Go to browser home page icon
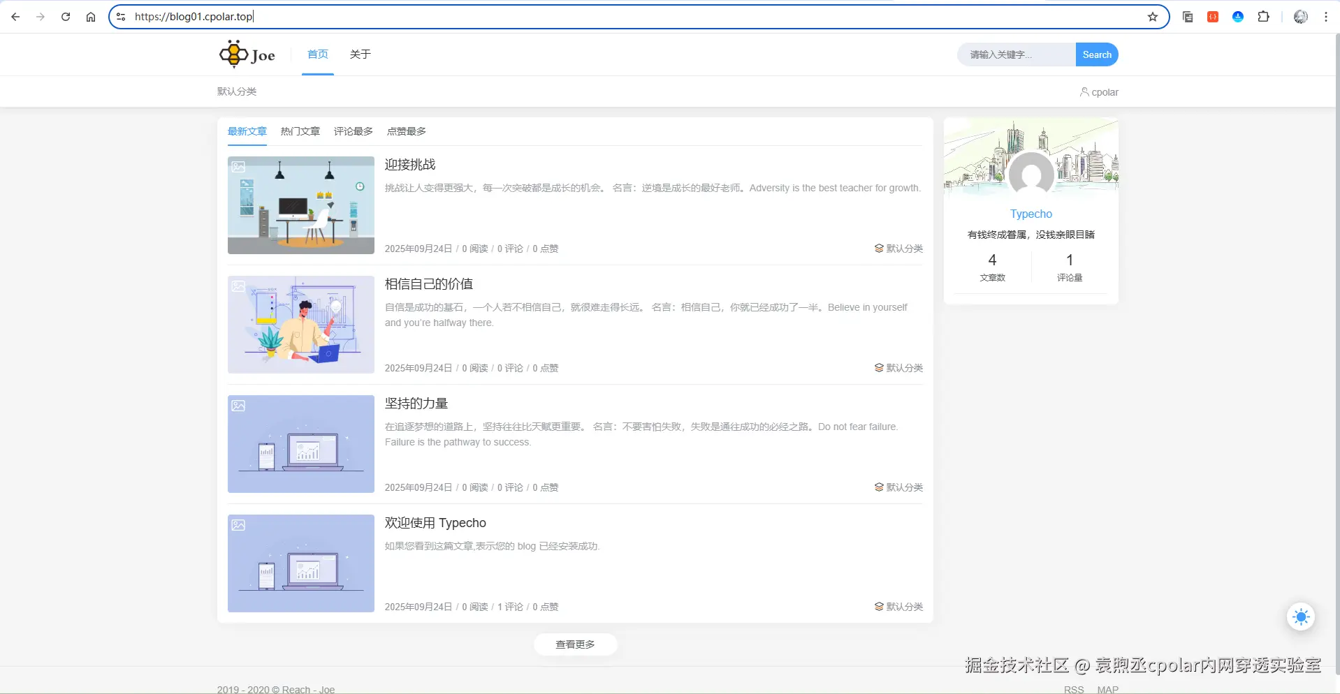Image resolution: width=1340 pixels, height=694 pixels. (91, 17)
